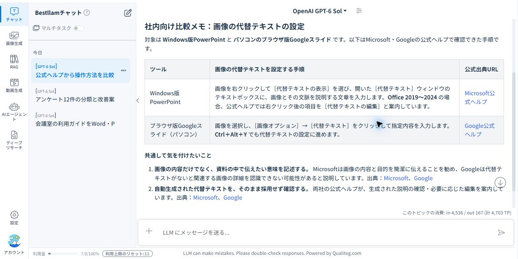Image resolution: width=518 pixels, height=259 pixels.
Task: Open the チャット section in sidebar
Action: pyautogui.click(x=14, y=14)
